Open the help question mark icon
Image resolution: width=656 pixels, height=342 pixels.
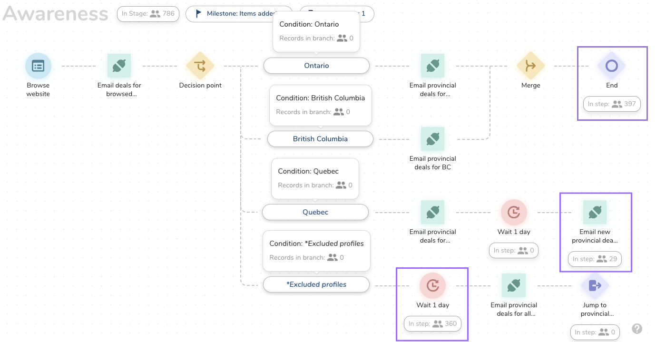tap(637, 329)
